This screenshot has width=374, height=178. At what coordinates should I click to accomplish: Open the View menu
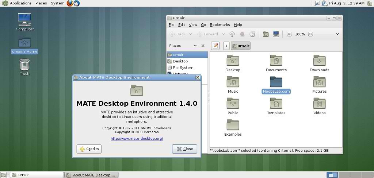pos(193,24)
